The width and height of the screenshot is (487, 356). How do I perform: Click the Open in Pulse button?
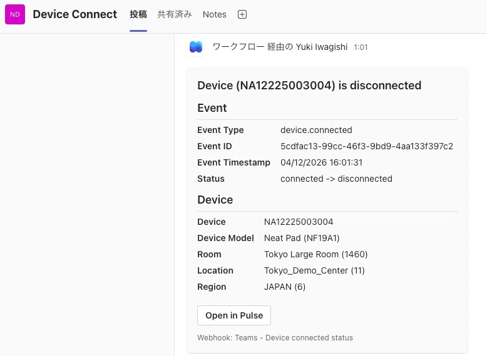[x=234, y=315]
